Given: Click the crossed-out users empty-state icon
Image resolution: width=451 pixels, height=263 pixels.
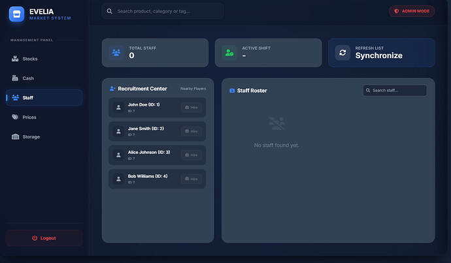Looking at the screenshot, I should 276,123.
